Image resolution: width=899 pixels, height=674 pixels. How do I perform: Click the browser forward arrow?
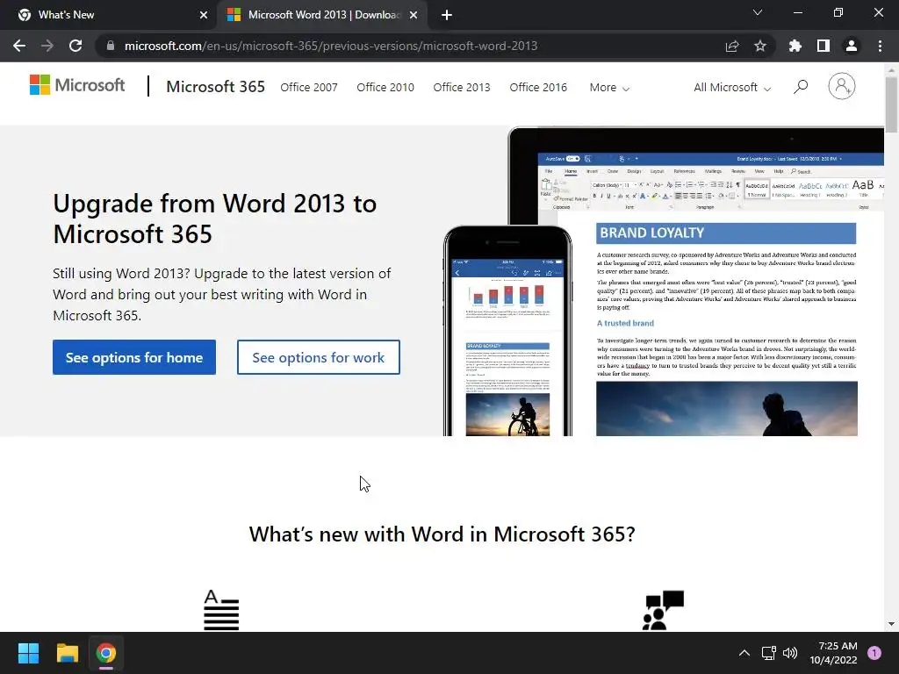click(x=47, y=46)
